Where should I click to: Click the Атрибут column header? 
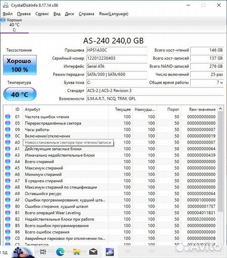(x=65, y=109)
